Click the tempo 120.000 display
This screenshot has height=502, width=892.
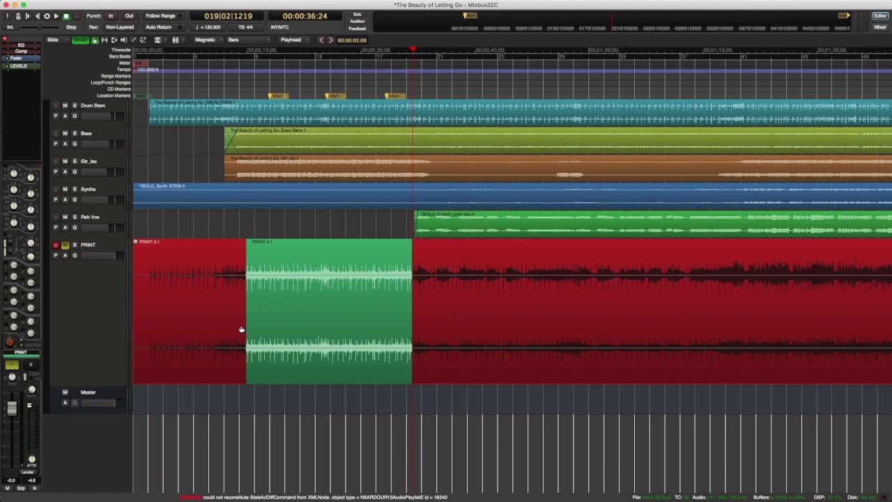point(209,27)
